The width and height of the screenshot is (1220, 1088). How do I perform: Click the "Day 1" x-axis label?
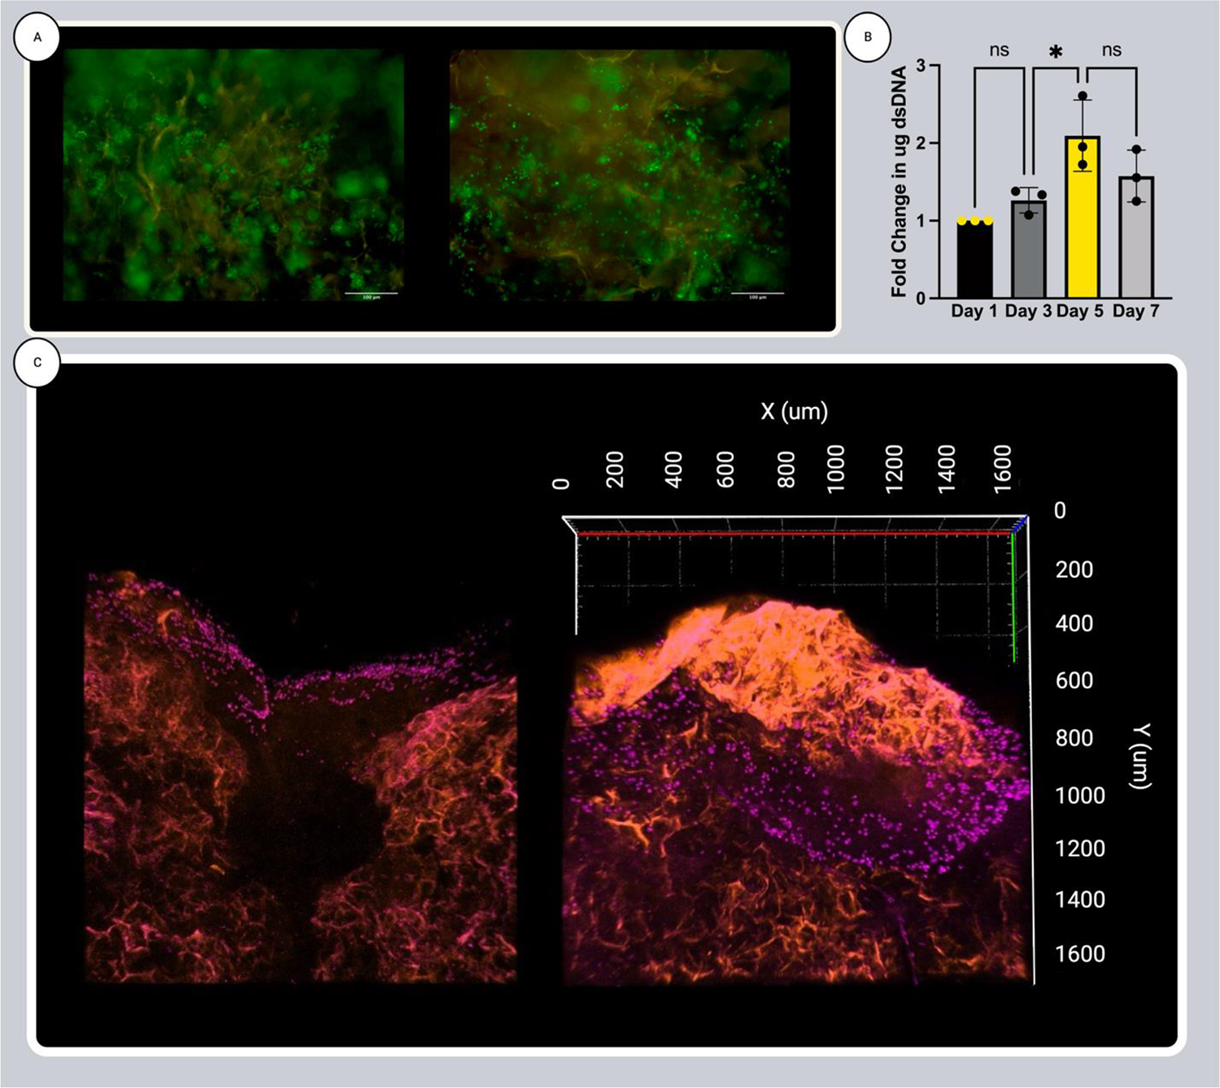coord(974,311)
